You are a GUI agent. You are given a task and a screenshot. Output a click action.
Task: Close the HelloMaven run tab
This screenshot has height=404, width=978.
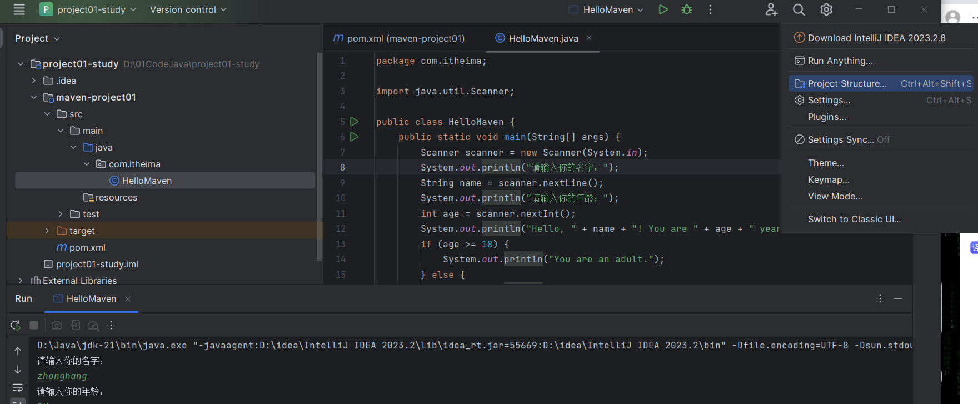128,299
